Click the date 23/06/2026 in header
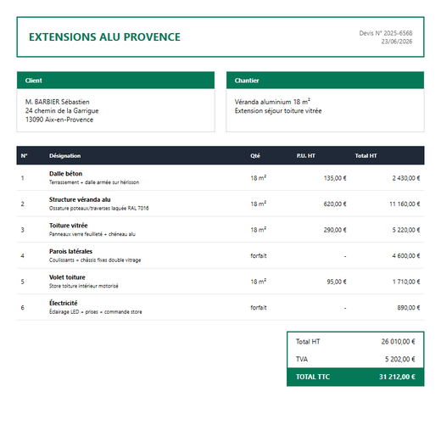 click(x=397, y=42)
